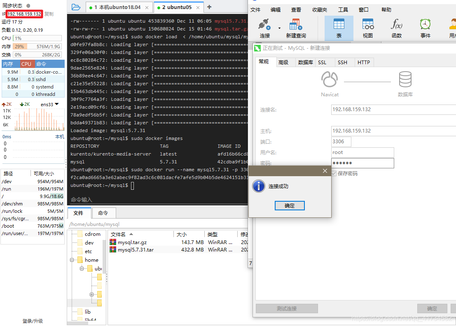Sort file list by 文件名 column

[118, 235]
